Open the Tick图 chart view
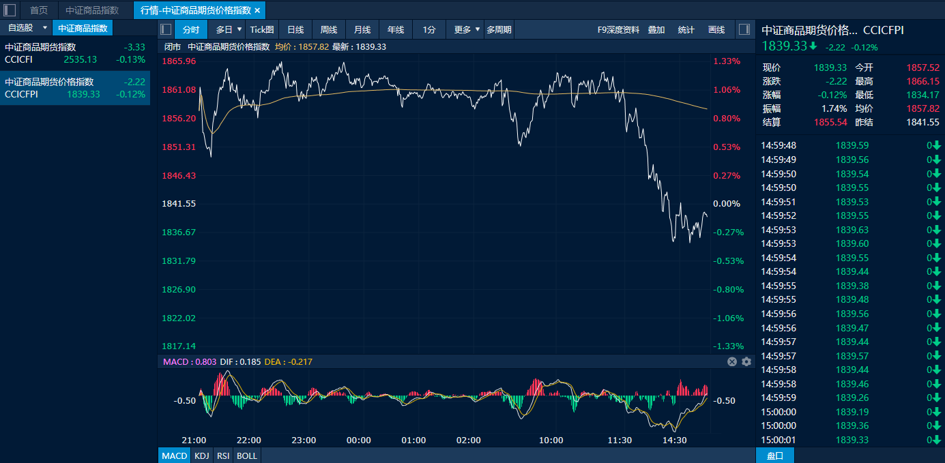 click(x=262, y=29)
